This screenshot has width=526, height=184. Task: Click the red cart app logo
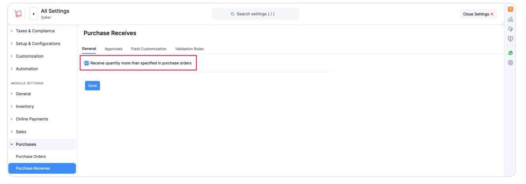(18, 14)
